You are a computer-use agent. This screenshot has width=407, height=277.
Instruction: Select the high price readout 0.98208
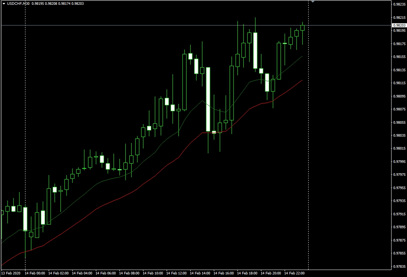click(52, 3)
